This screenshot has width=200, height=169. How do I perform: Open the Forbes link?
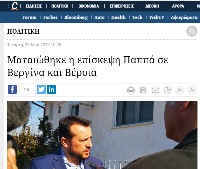coord(50,17)
